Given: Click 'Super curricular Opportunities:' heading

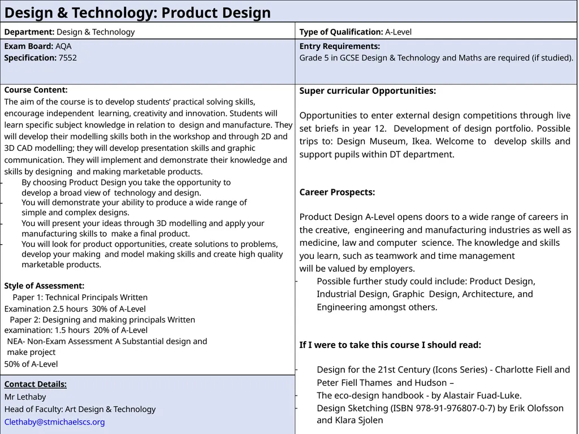Looking at the screenshot, I should pos(368,91).
